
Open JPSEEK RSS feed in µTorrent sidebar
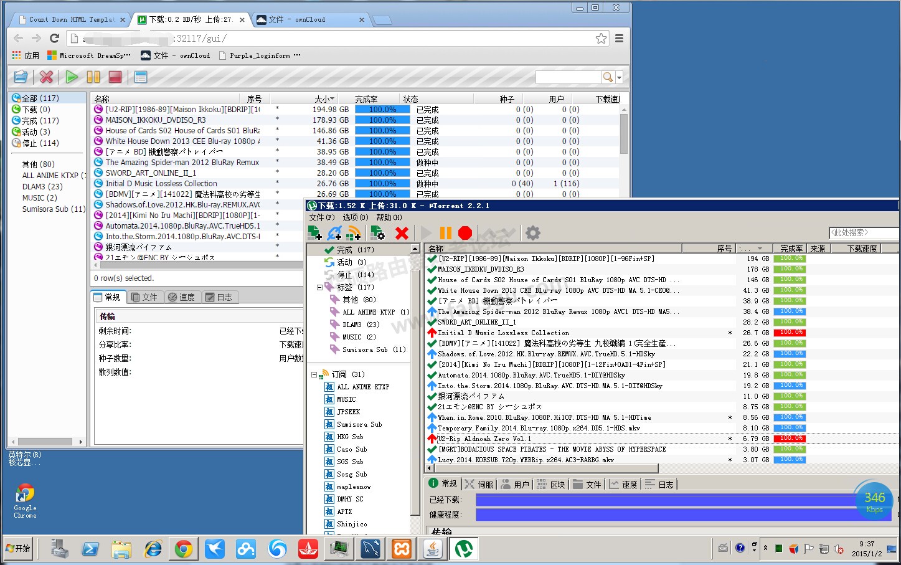(x=342, y=412)
